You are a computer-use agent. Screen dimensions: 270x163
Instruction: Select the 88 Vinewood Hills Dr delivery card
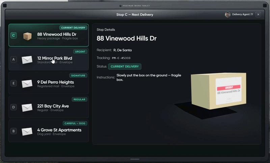[49, 35]
